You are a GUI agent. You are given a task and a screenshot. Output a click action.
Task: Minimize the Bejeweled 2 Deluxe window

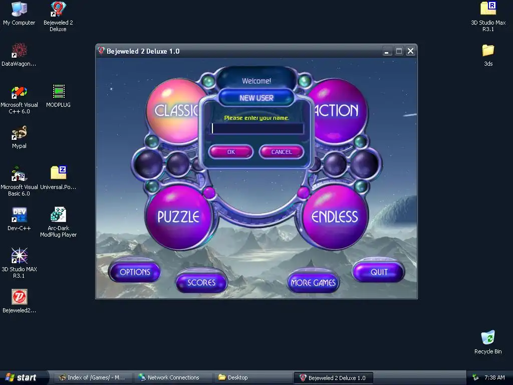pyautogui.click(x=387, y=52)
